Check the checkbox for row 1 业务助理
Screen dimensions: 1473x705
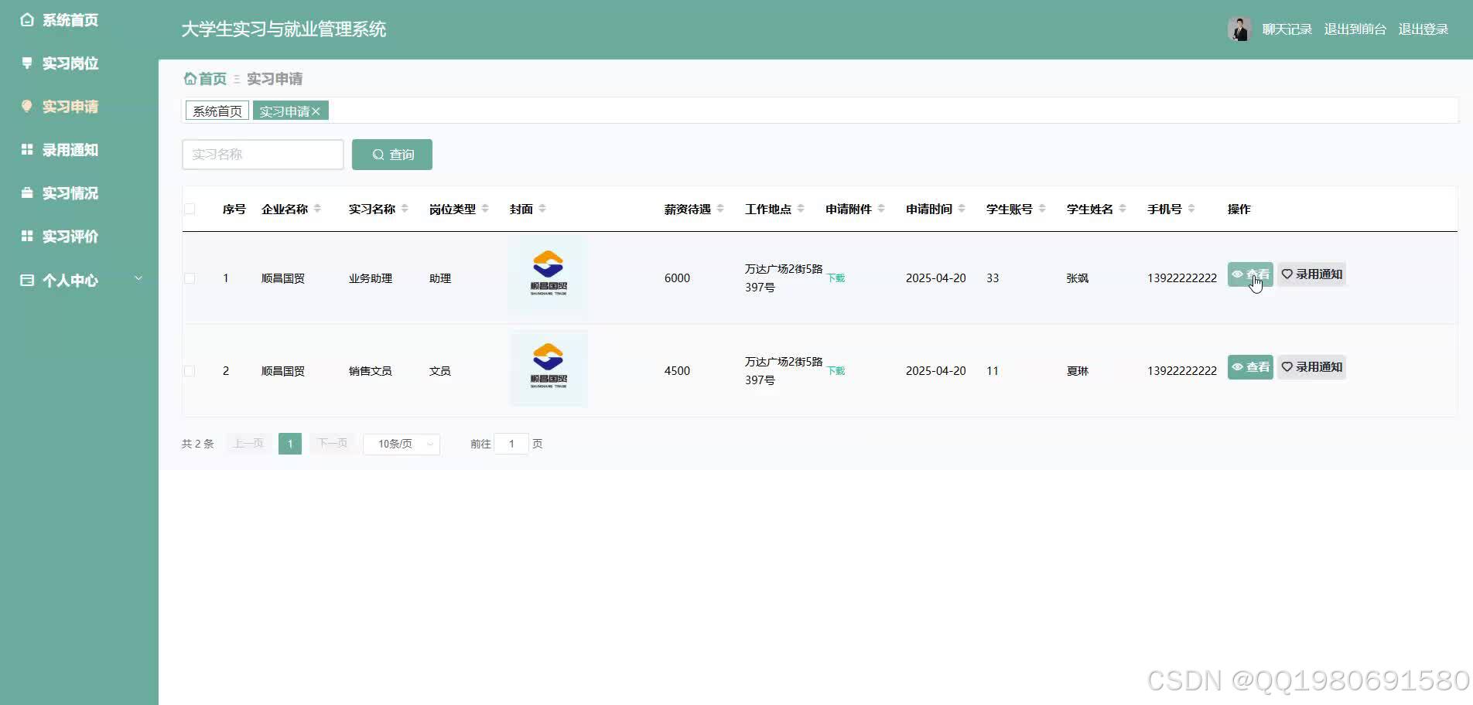[190, 278]
